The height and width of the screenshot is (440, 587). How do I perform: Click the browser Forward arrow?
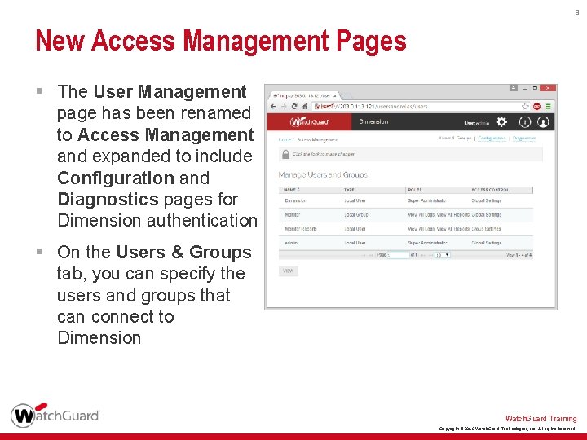click(284, 107)
